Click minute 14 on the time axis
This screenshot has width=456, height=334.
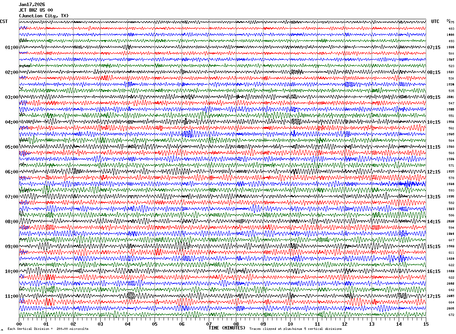(x=399, y=324)
